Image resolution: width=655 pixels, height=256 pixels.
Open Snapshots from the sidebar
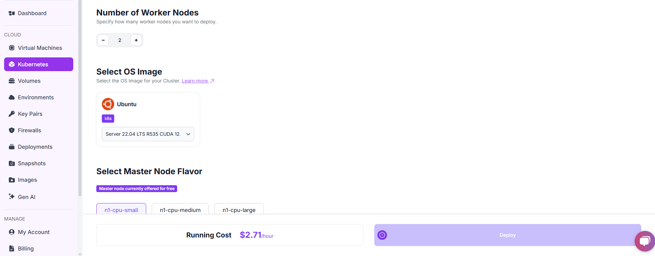[x=32, y=163]
